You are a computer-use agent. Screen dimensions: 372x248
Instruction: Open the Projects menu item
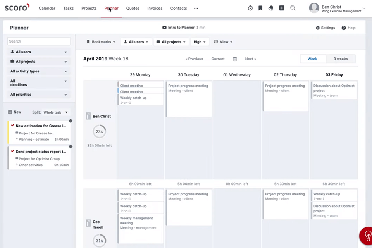(x=89, y=8)
